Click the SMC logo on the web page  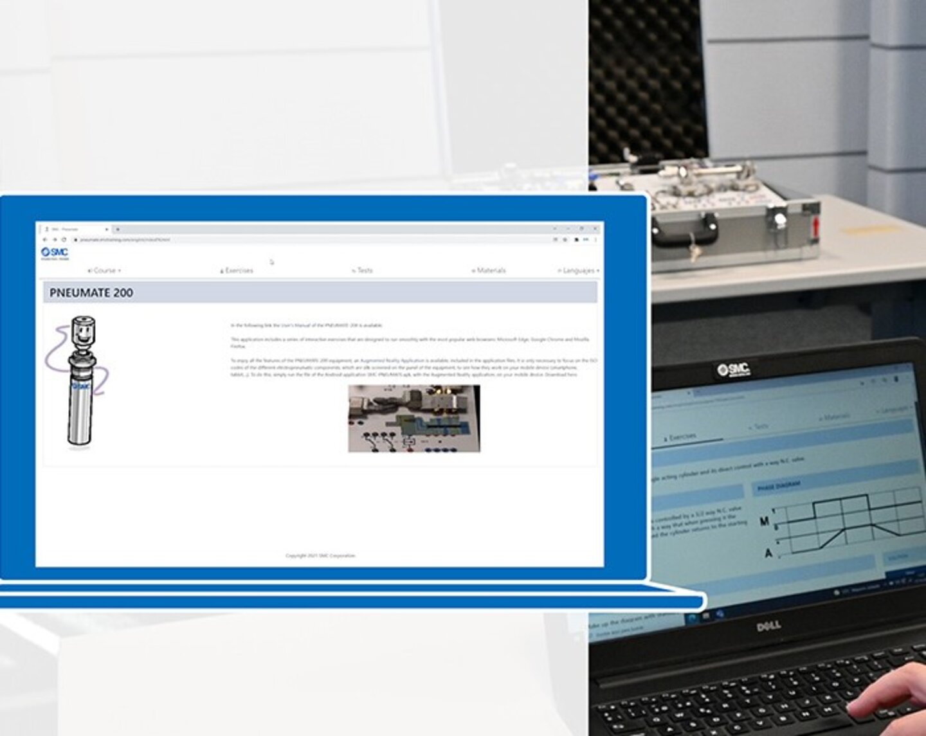pyautogui.click(x=55, y=253)
